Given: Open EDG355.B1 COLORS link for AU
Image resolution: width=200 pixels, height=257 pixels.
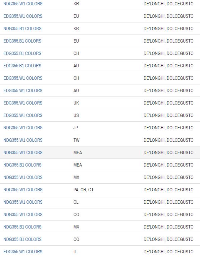Looking at the screenshot, I should [x=22, y=66].
